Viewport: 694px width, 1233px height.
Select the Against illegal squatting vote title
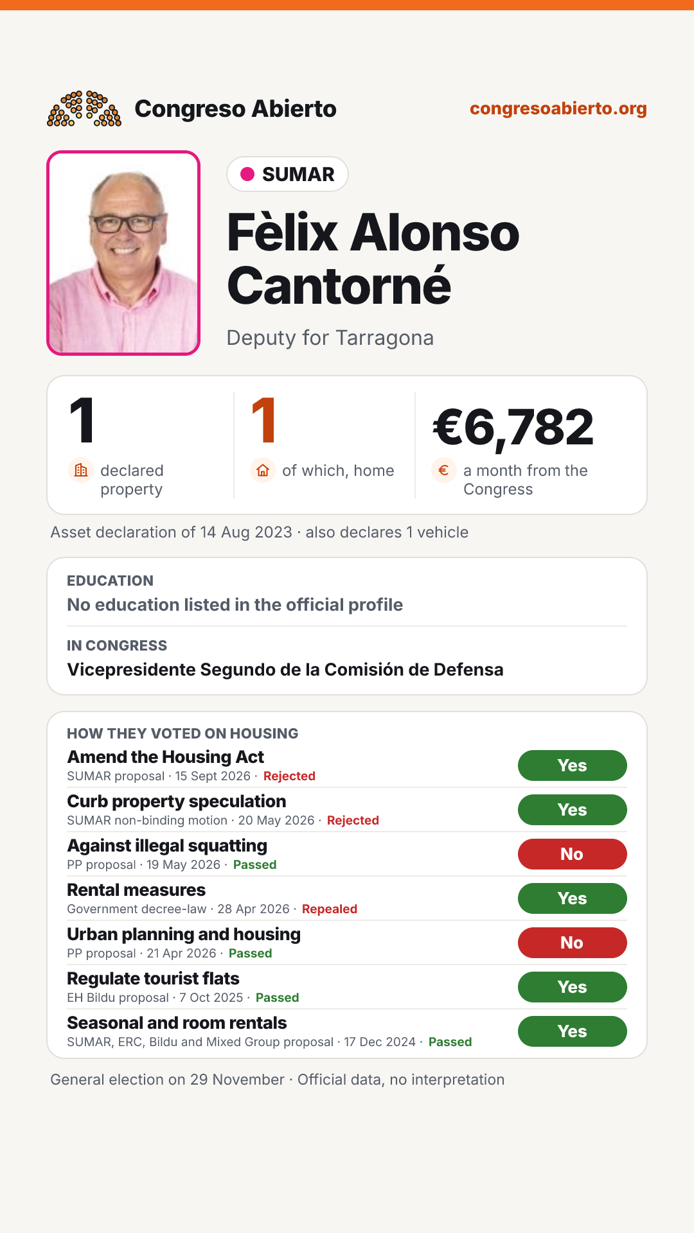(167, 846)
